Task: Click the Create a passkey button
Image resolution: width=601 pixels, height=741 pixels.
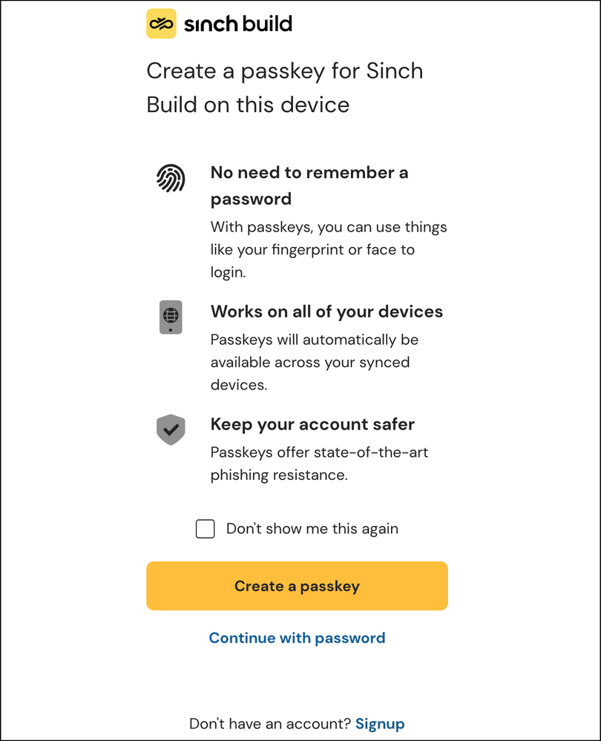Action: pyautogui.click(x=297, y=586)
